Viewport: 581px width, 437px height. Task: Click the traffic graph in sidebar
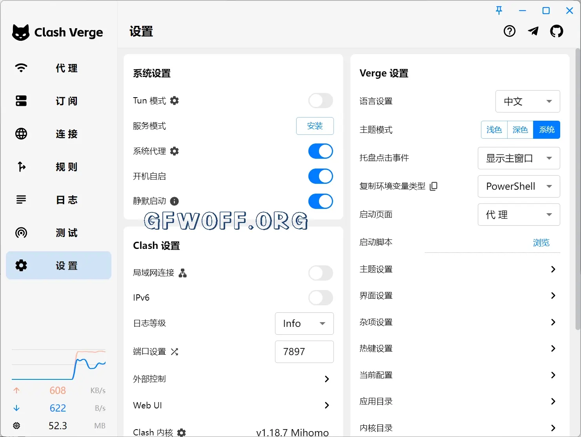coord(59,364)
